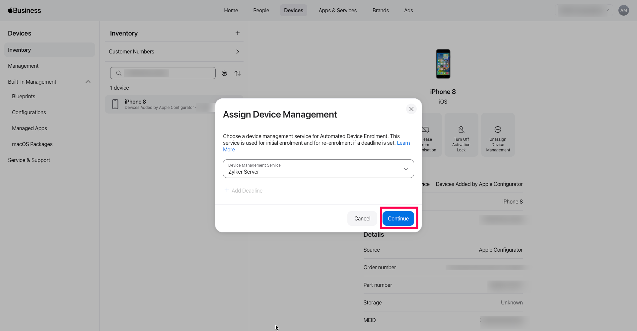Screen dimensions: 637x331
Task: Click the inventory search field
Action: [166, 73]
